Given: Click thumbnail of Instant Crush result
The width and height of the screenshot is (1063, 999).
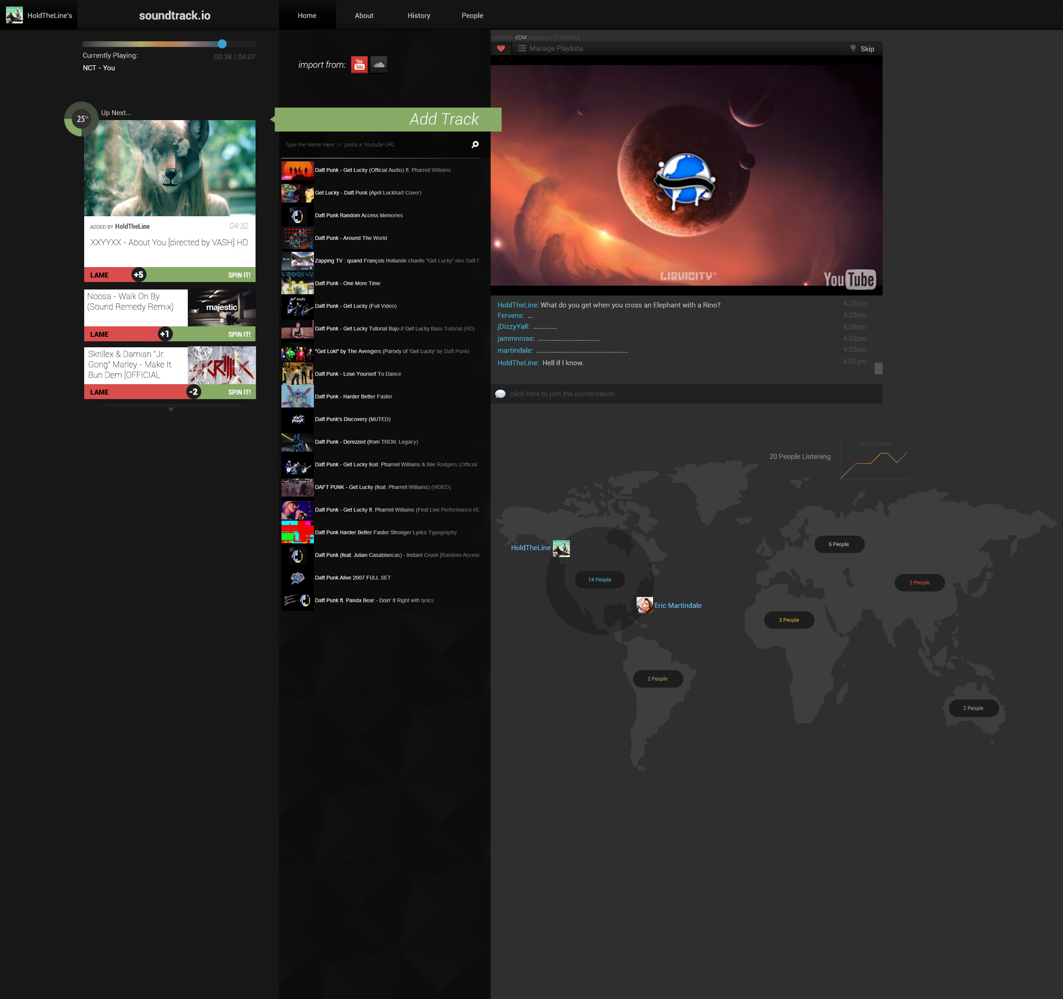Looking at the screenshot, I should tap(297, 555).
